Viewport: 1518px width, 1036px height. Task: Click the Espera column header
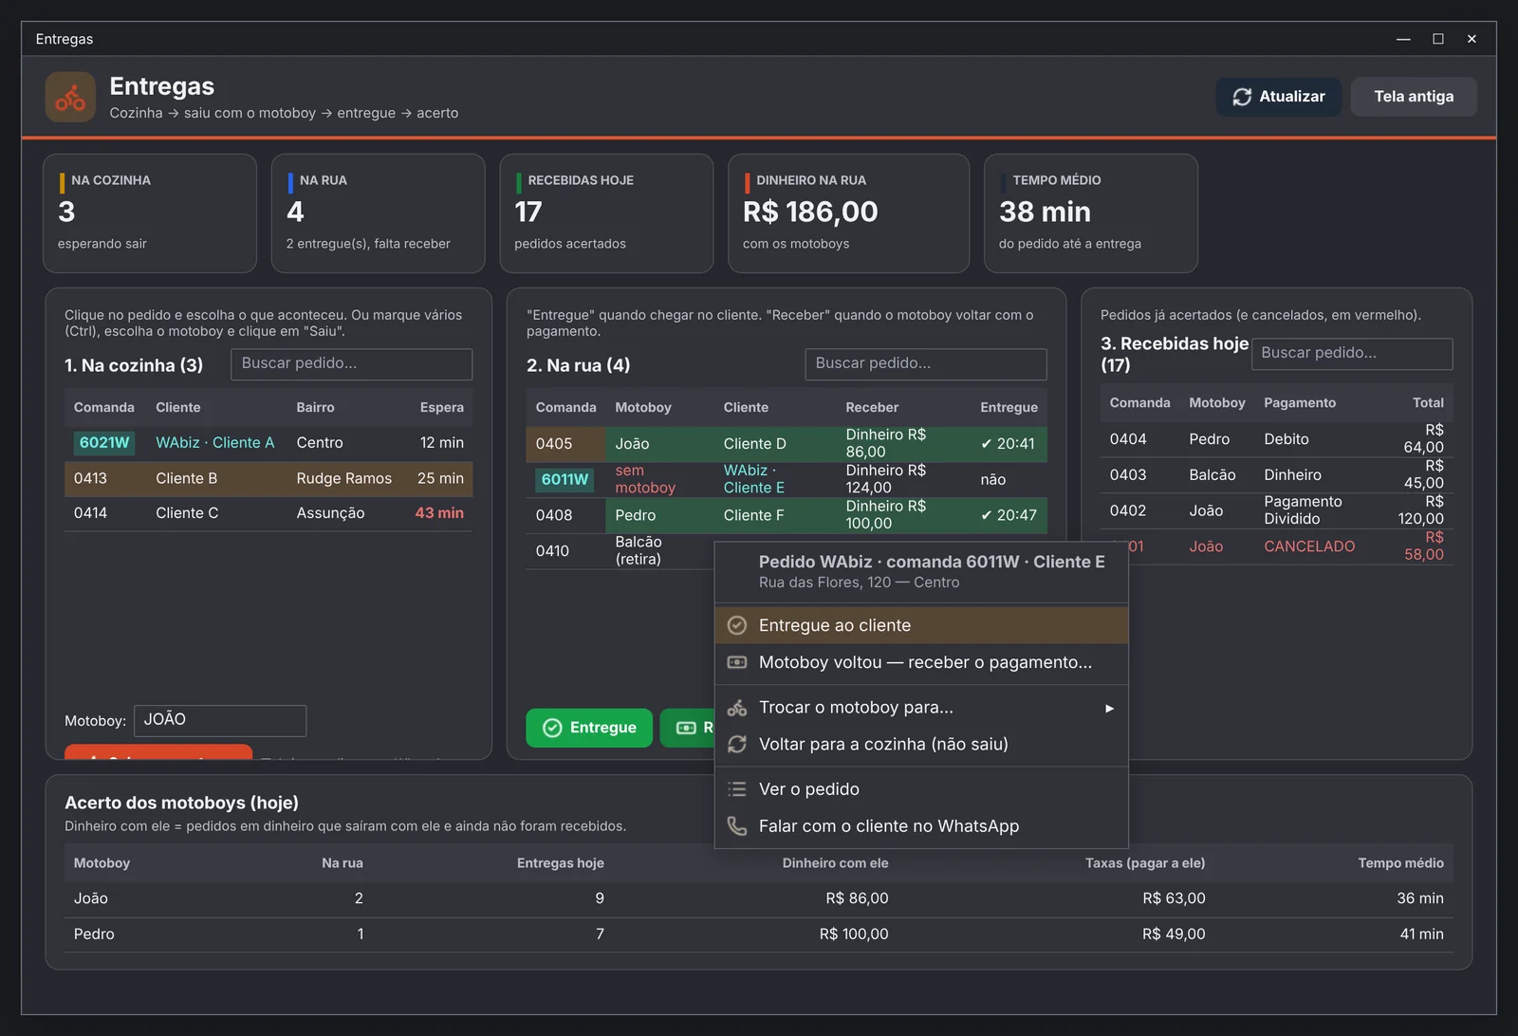[441, 407]
